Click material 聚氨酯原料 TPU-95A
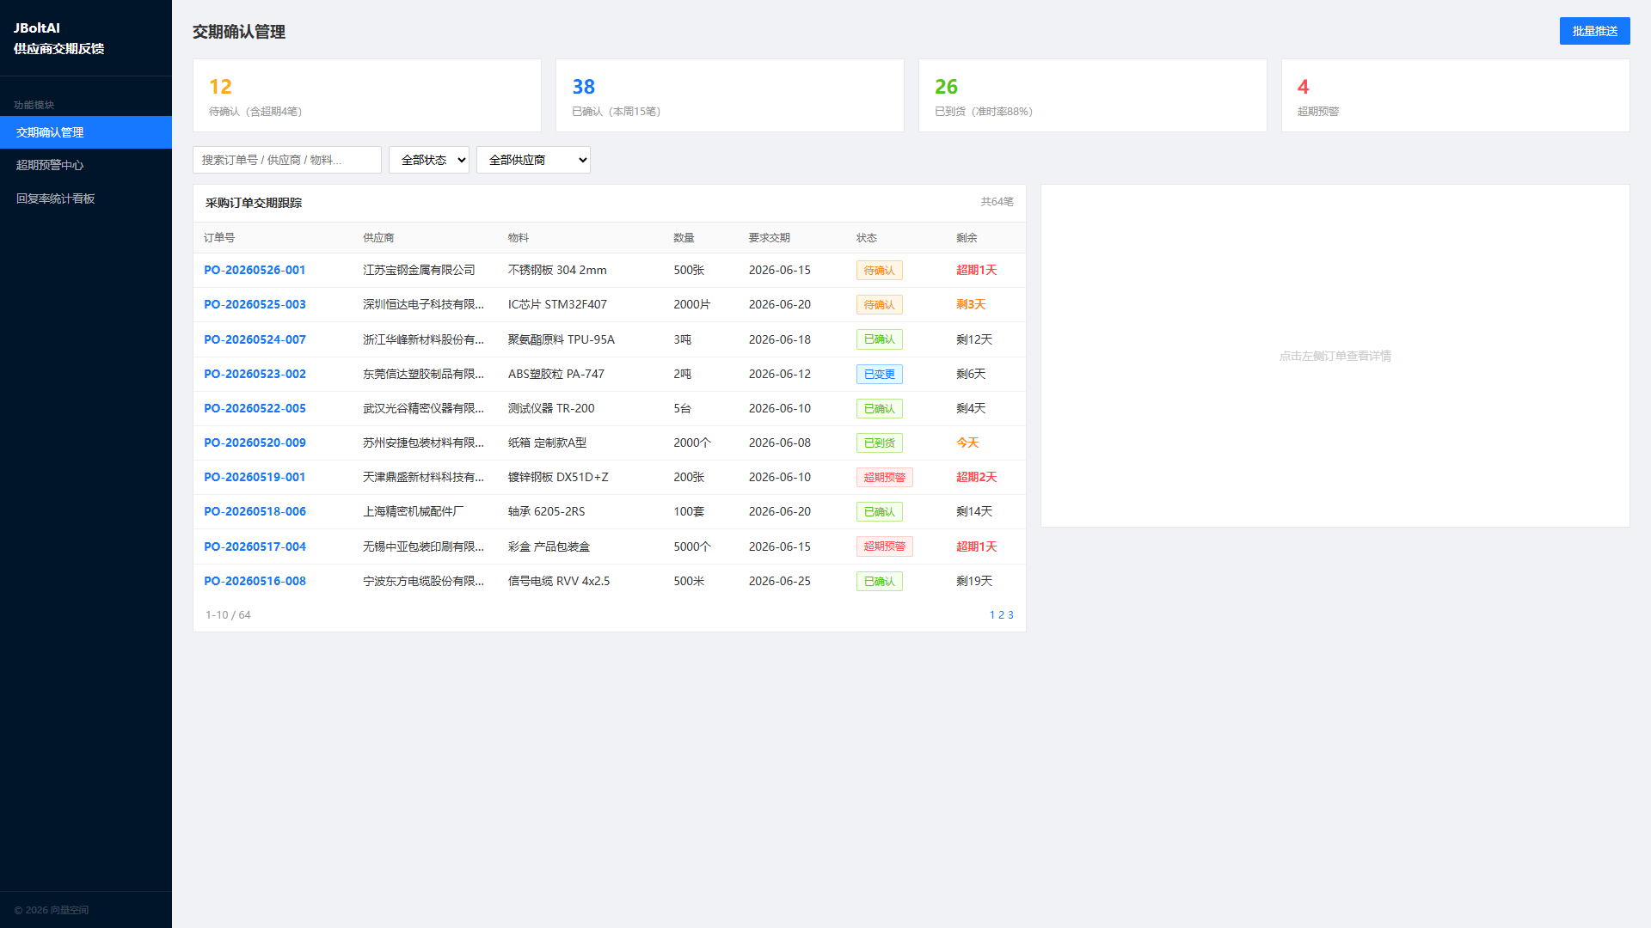The width and height of the screenshot is (1651, 928). pyautogui.click(x=562, y=339)
